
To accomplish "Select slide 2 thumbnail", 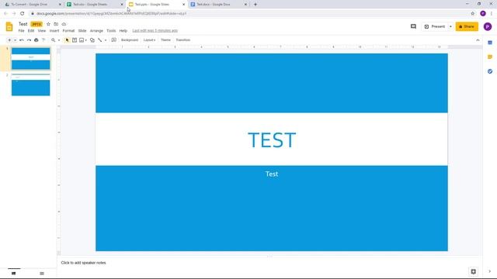I will pos(31,84).
